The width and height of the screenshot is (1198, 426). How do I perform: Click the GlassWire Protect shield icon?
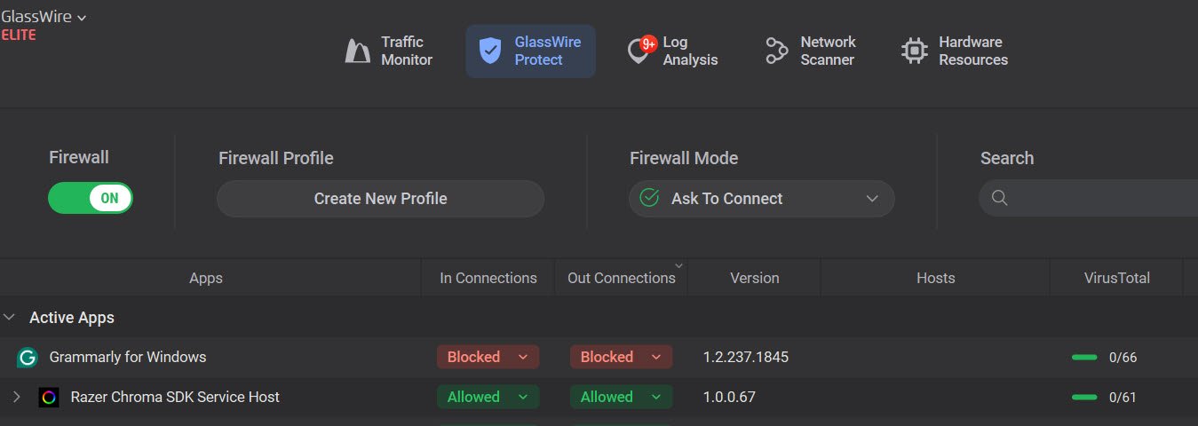coord(489,51)
